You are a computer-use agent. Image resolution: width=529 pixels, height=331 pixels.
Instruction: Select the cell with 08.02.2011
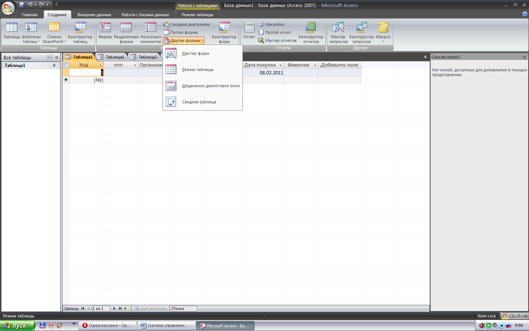(263, 72)
